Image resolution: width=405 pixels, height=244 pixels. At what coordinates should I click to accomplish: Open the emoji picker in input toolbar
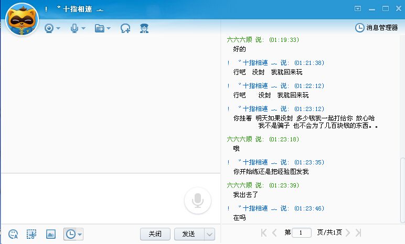(x=14, y=234)
